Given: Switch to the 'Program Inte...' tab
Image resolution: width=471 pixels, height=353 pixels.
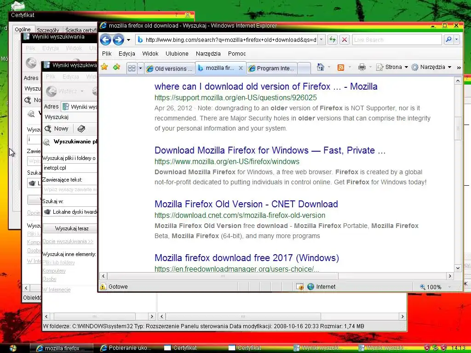Looking at the screenshot, I should pos(272,68).
